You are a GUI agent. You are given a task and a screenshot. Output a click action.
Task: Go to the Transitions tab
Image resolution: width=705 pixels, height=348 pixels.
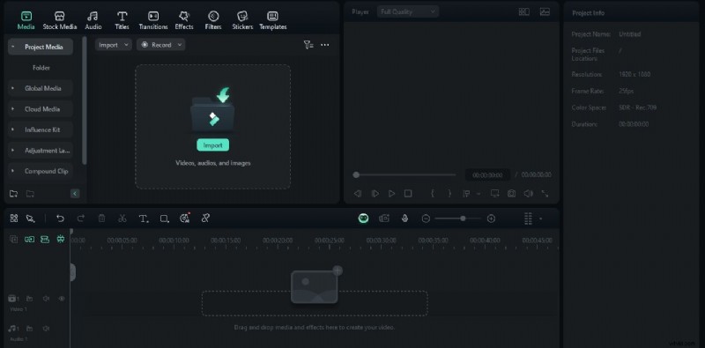click(153, 20)
